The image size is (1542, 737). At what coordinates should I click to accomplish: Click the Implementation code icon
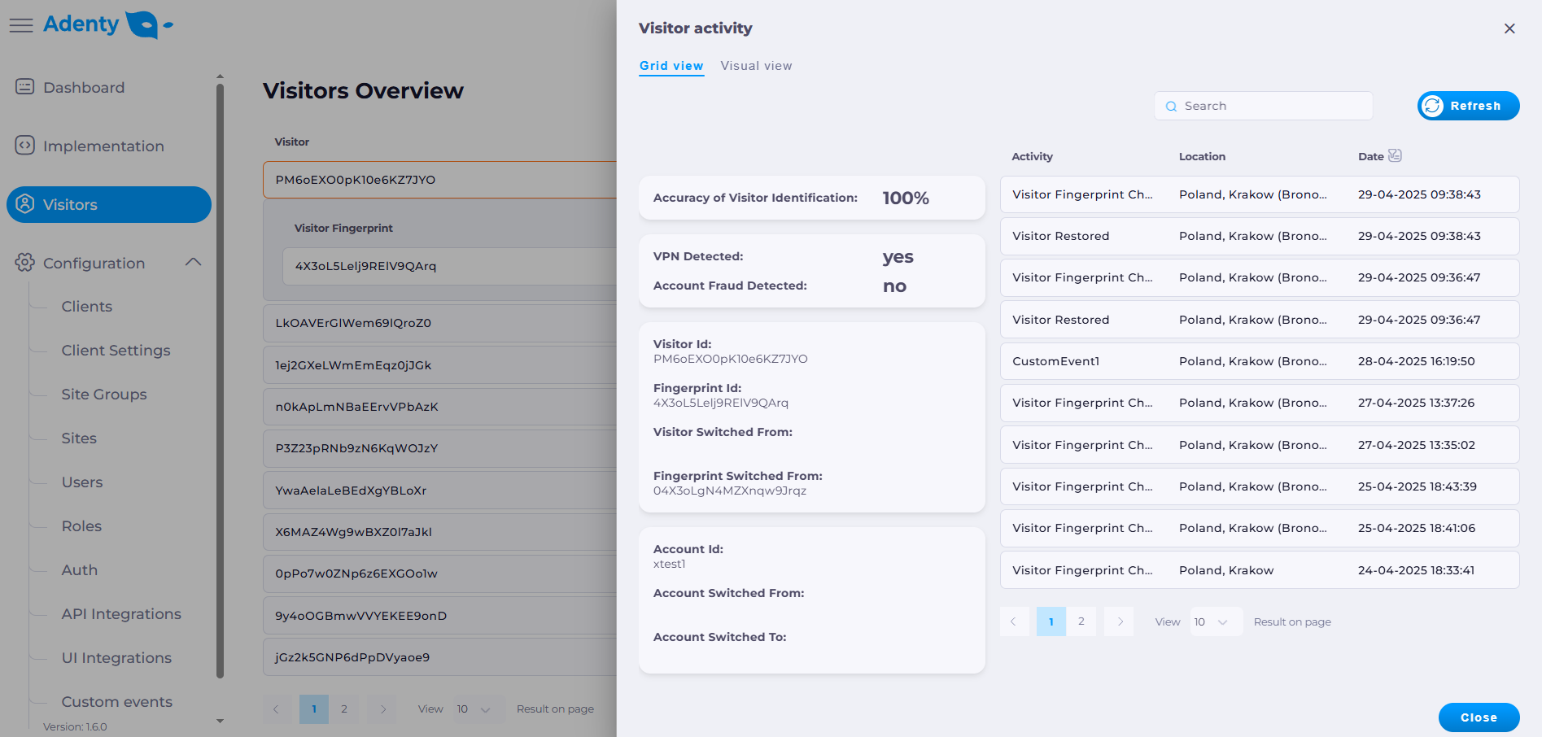point(25,145)
